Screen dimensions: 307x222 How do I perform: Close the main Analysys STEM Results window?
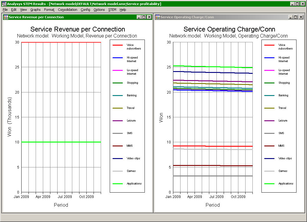coord(303,4)
